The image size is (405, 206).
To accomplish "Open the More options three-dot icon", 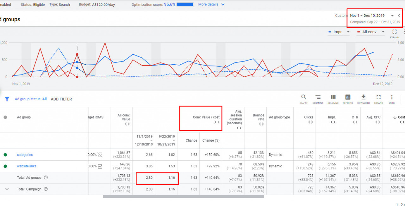I will pyautogui.click(x=392, y=98).
